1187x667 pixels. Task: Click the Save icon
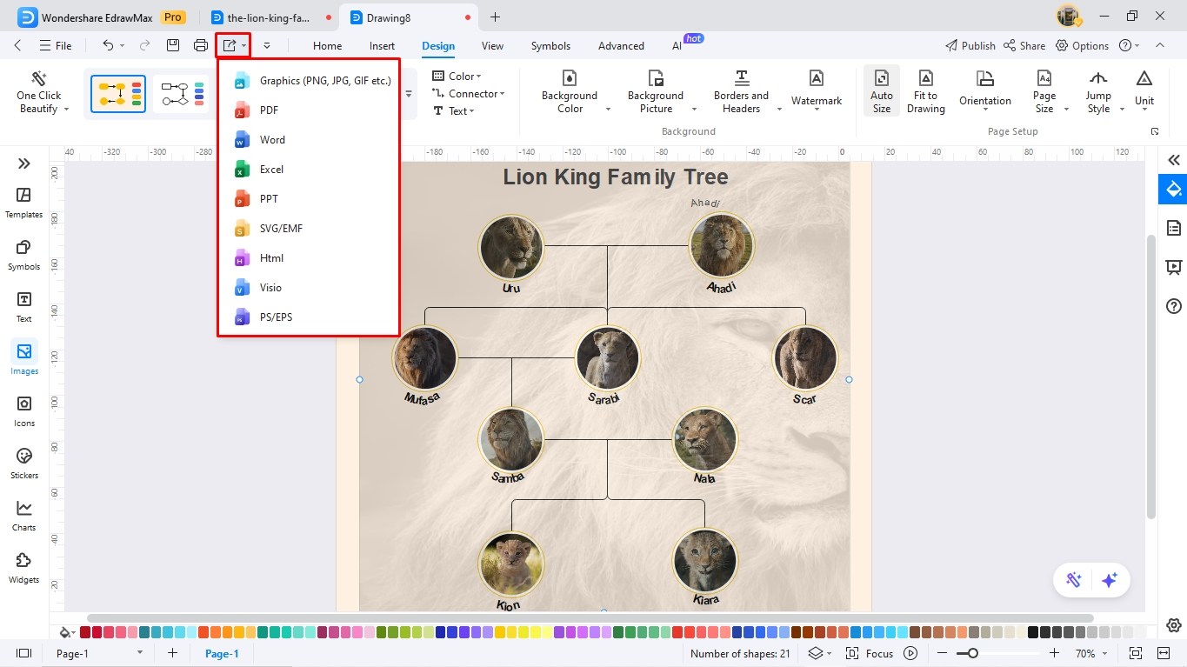pos(173,45)
